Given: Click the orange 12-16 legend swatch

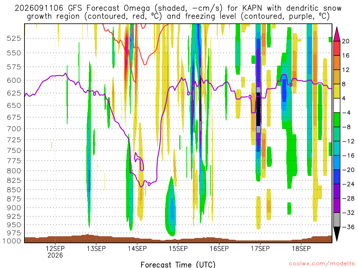Looking at the screenshot, I should pos(337,62).
